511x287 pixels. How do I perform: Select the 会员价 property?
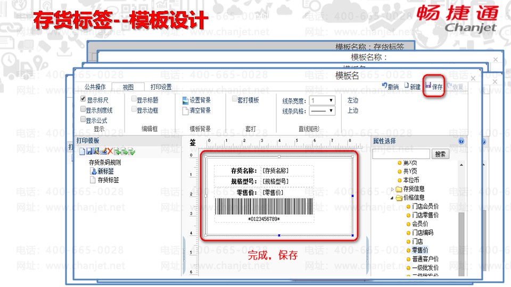(x=420, y=224)
